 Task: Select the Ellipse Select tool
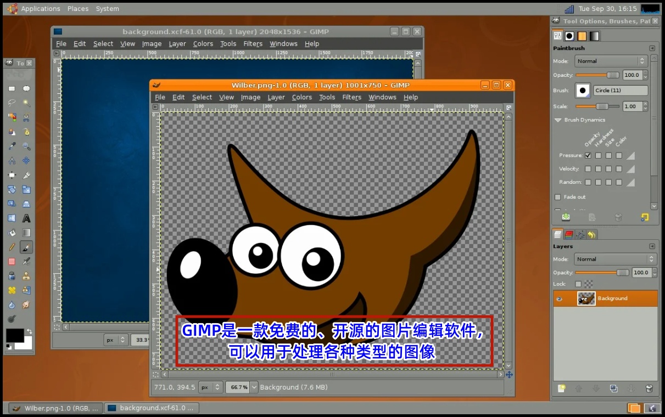pyautogui.click(x=26, y=88)
